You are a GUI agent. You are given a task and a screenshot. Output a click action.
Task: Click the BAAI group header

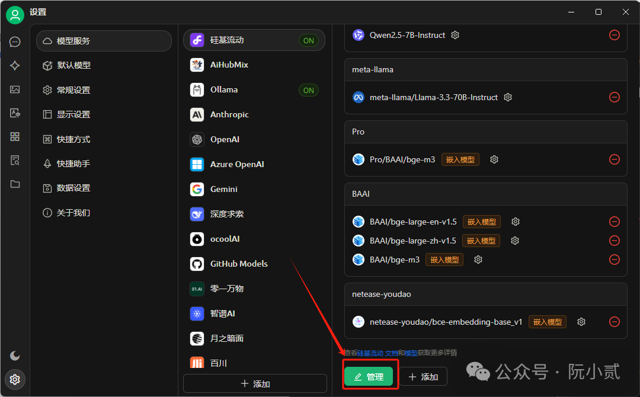point(486,194)
